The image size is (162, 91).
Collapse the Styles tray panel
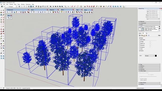point(149,25)
